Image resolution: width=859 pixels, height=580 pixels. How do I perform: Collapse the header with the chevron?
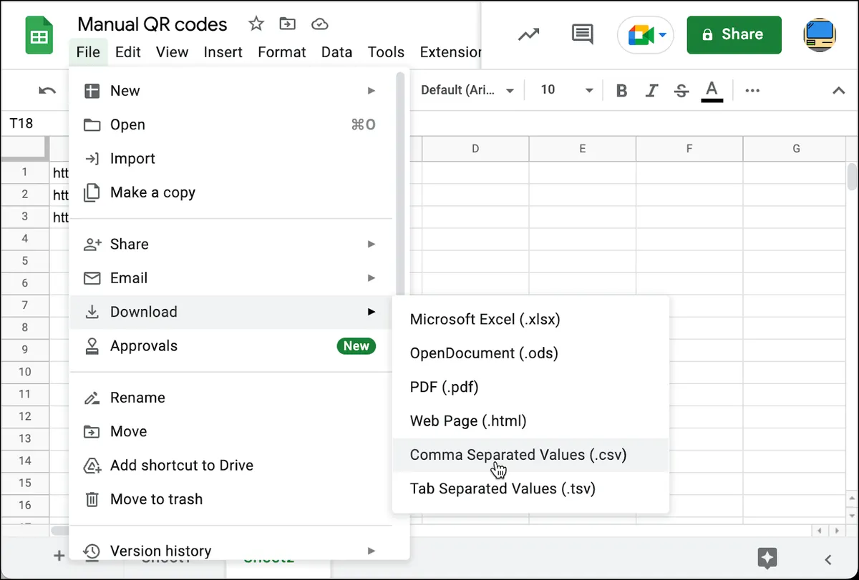coord(838,90)
